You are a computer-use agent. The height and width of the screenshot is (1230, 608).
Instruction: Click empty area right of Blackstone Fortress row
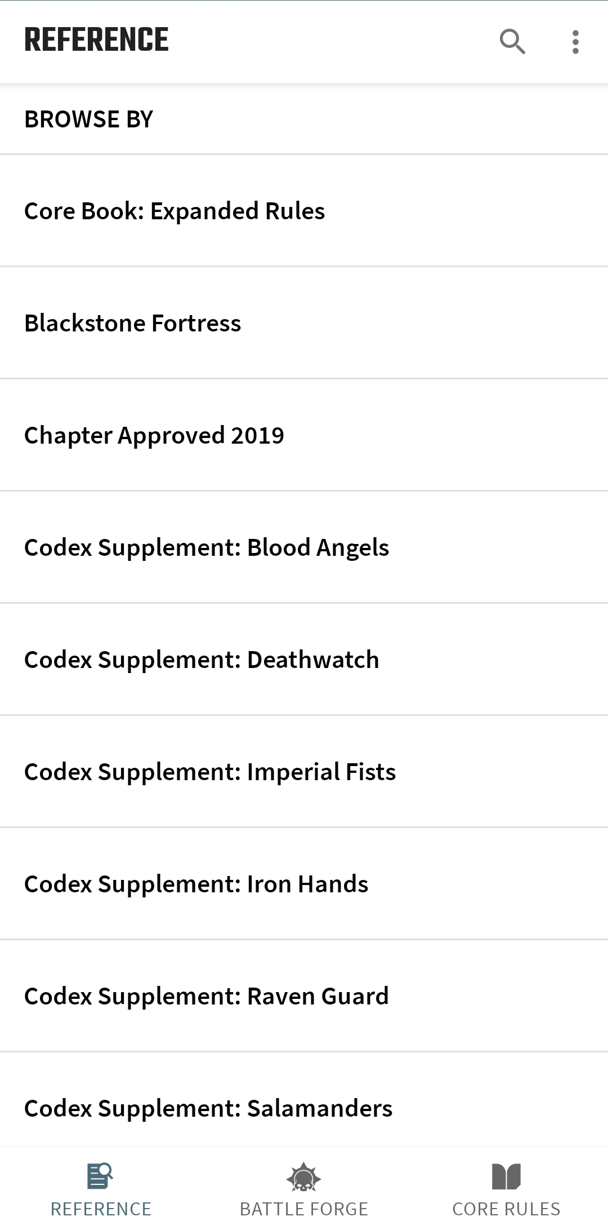428,323
